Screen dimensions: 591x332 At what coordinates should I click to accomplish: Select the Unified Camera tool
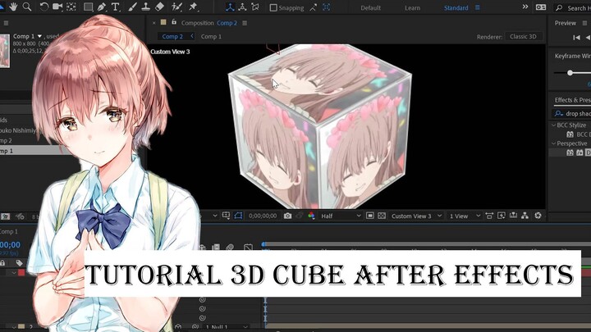(57, 7)
